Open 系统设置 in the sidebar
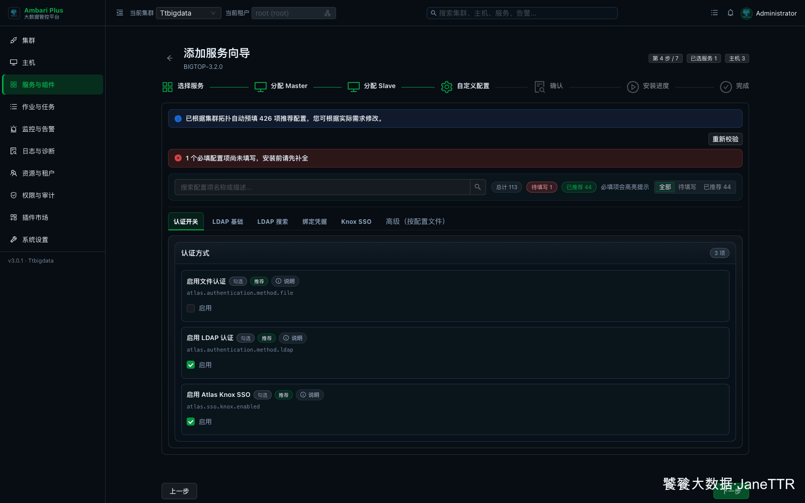Screen dimensions: 805x503 click(53, 239)
